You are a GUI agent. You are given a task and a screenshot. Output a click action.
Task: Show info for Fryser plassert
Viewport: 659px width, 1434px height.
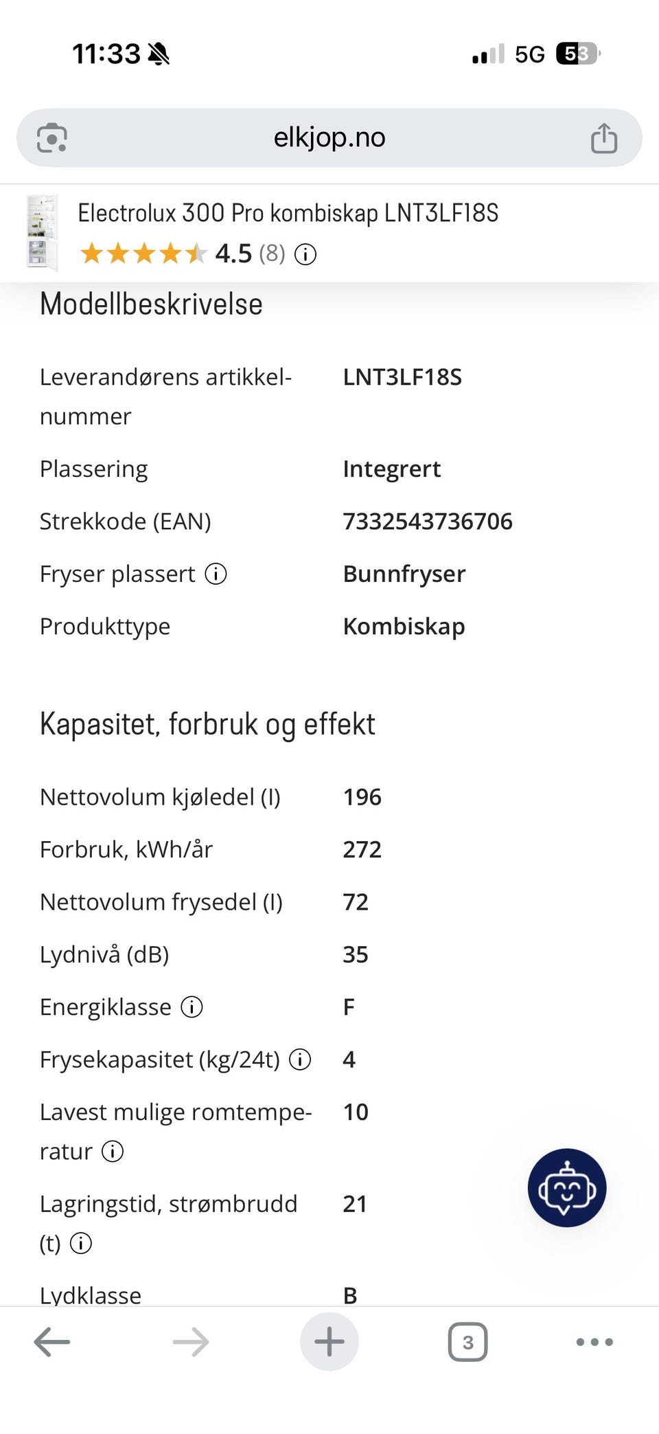point(216,574)
